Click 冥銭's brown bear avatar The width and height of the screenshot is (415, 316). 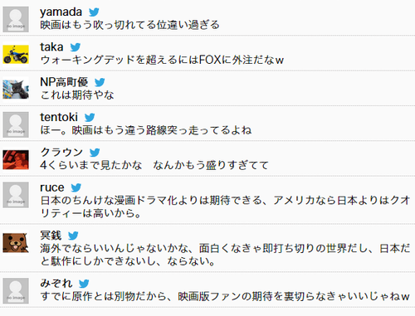pyautogui.click(x=16, y=243)
